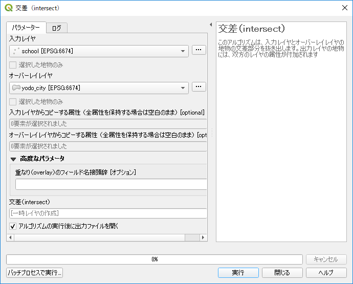Click the オーバーレイレイヤからコピーする属性 field

[108, 146]
